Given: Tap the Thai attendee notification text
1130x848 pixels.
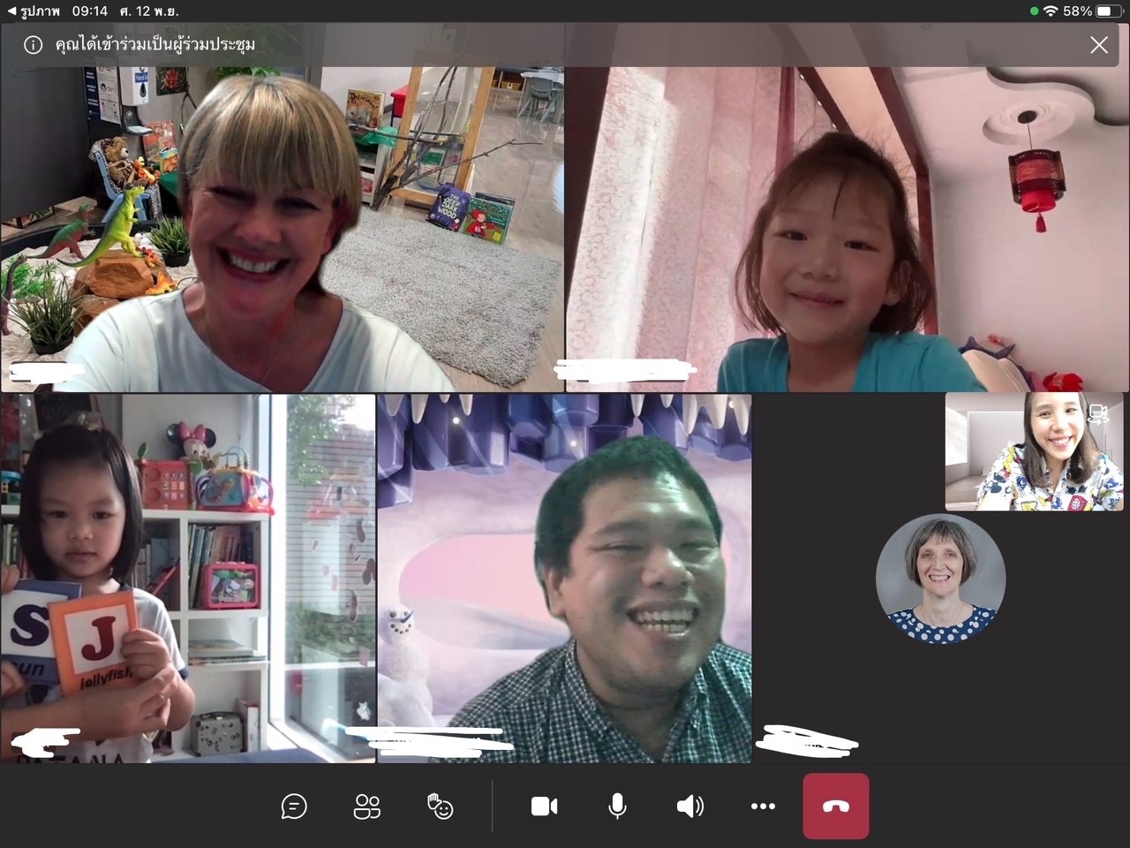Looking at the screenshot, I should click(155, 45).
